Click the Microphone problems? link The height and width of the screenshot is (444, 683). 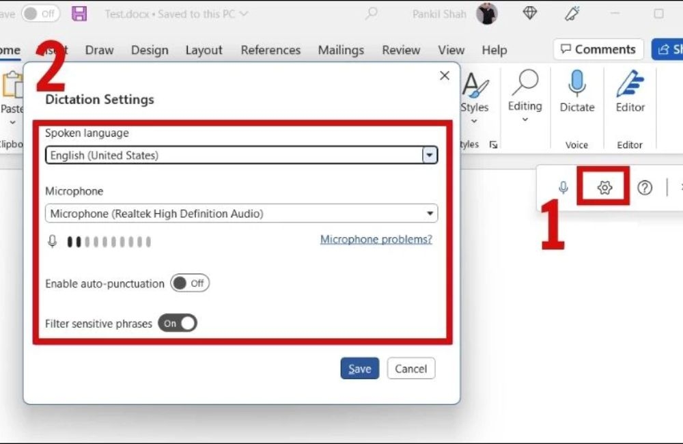376,239
